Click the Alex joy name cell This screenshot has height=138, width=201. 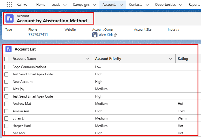18,89
